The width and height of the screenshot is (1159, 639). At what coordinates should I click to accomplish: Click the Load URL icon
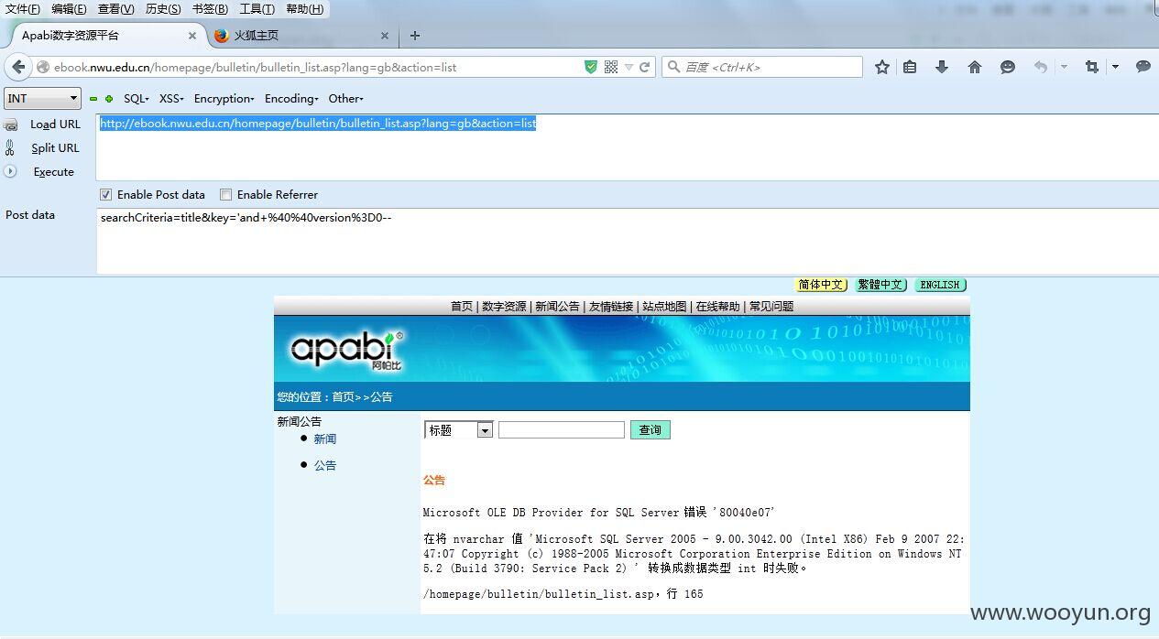click(11, 125)
